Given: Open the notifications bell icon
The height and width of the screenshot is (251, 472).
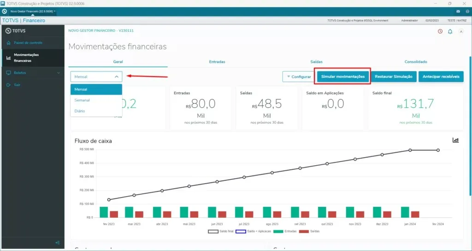Looking at the screenshot, I should [450, 31].
